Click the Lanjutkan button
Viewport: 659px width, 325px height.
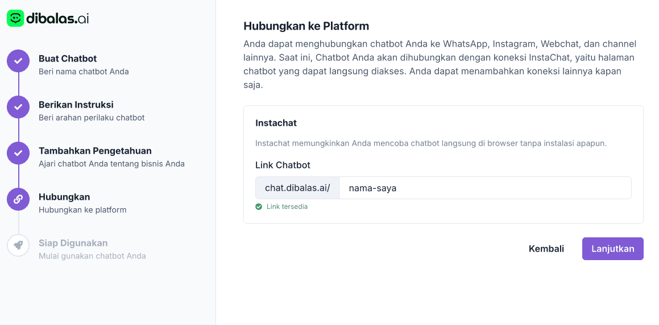pos(613,249)
